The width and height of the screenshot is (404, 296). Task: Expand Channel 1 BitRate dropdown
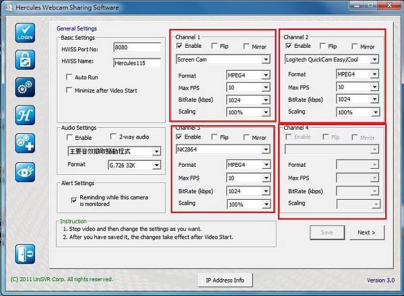click(x=248, y=100)
